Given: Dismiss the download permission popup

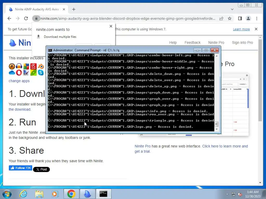Looking at the screenshot, I should tap(111, 26).
